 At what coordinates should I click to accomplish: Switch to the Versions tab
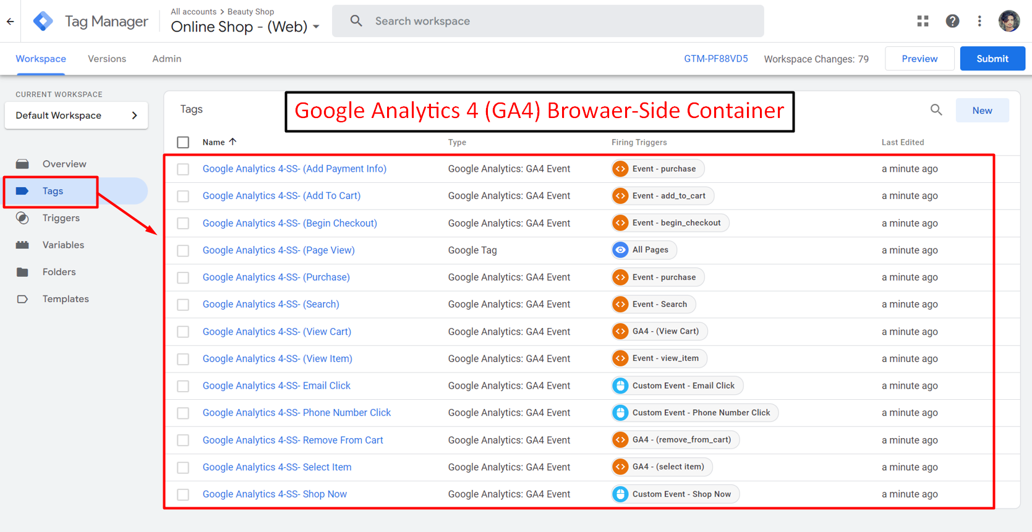(x=107, y=59)
